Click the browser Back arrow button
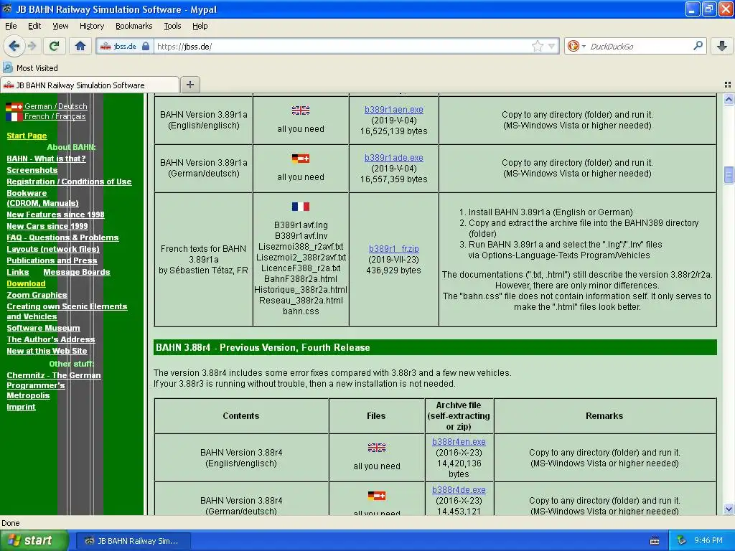This screenshot has height=551, width=735. (14, 46)
